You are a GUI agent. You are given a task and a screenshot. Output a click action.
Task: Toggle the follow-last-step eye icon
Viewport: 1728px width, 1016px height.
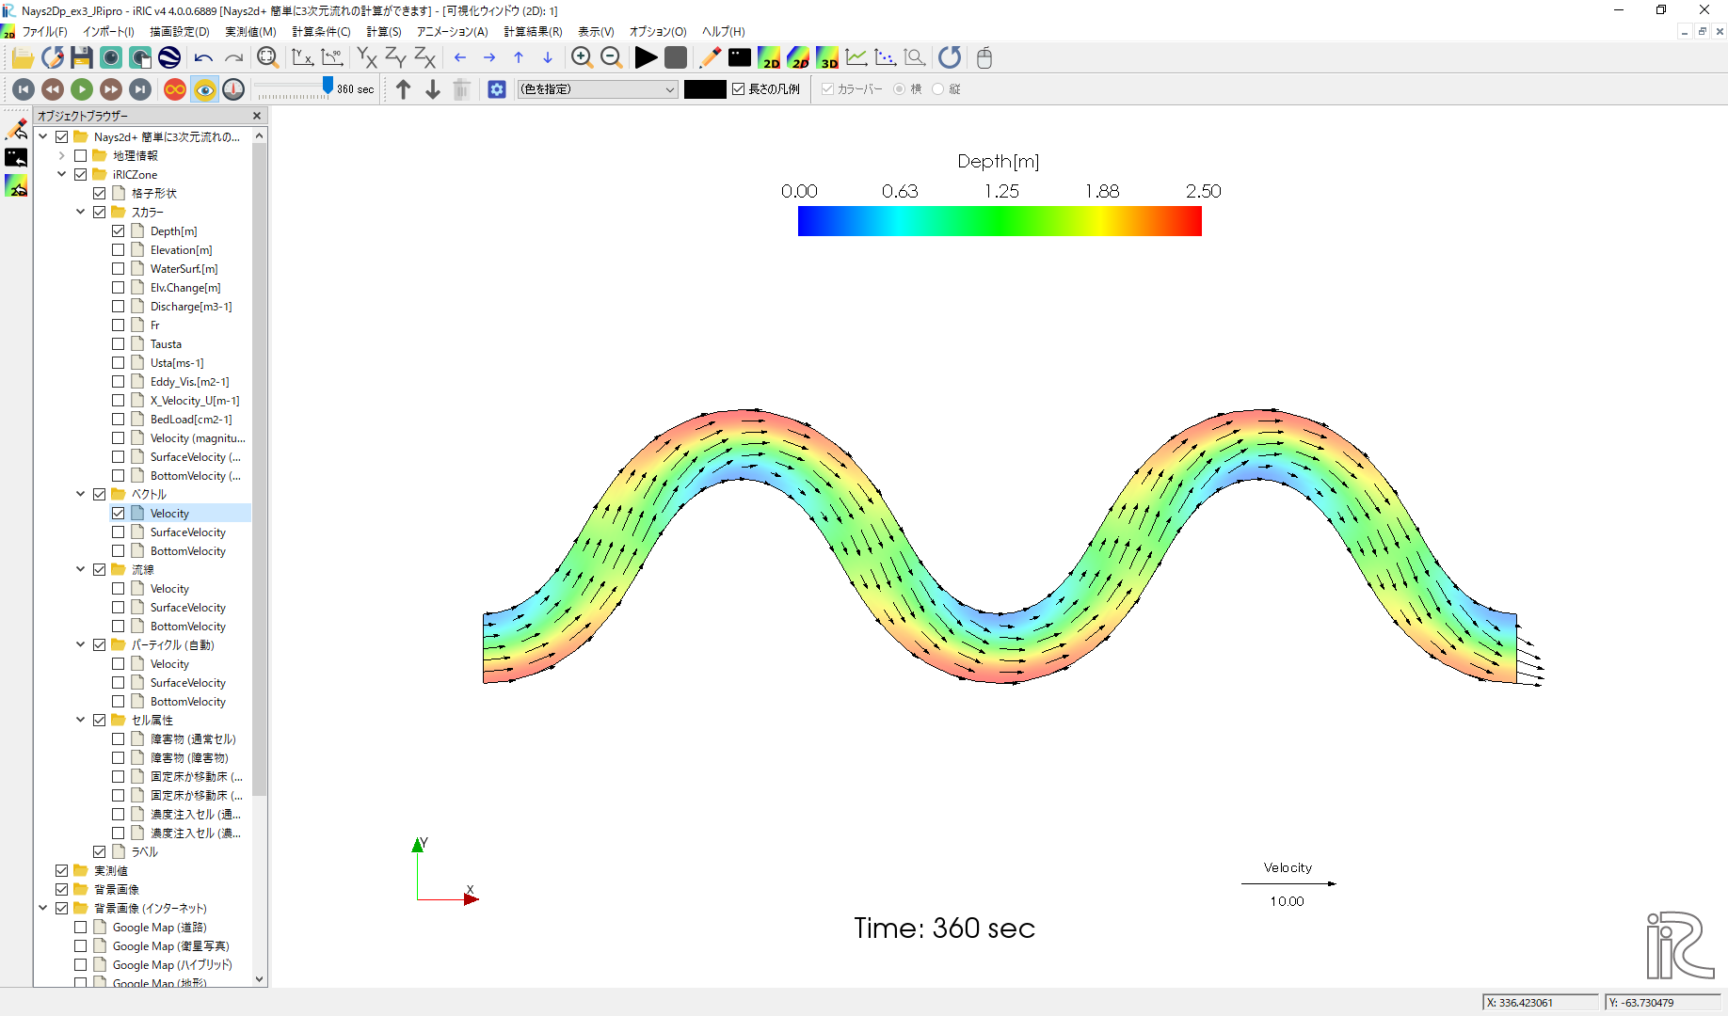click(x=204, y=89)
